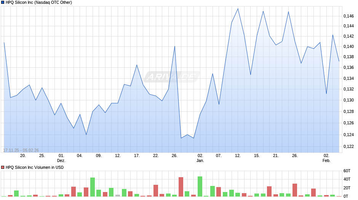The image size is (358, 200).
Task: Click the 0,142 price axis label
Action: click(348, 36)
